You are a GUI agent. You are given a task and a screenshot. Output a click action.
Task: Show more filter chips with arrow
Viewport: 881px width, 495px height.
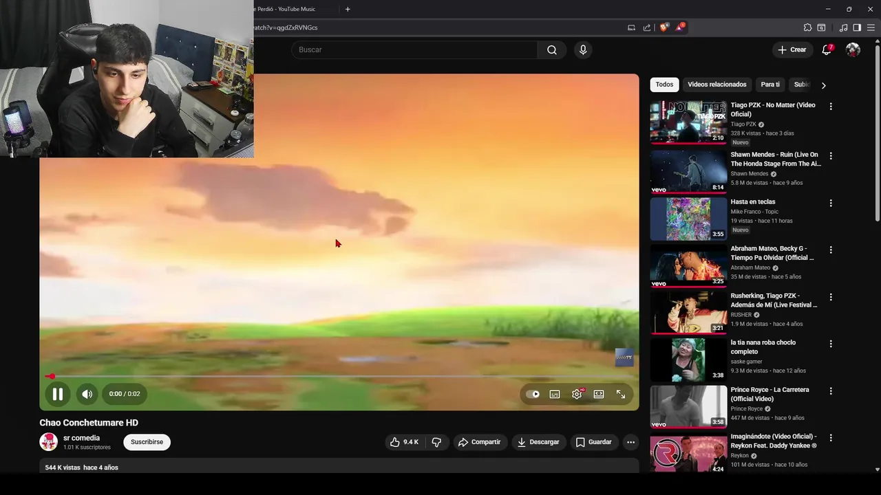coord(823,85)
